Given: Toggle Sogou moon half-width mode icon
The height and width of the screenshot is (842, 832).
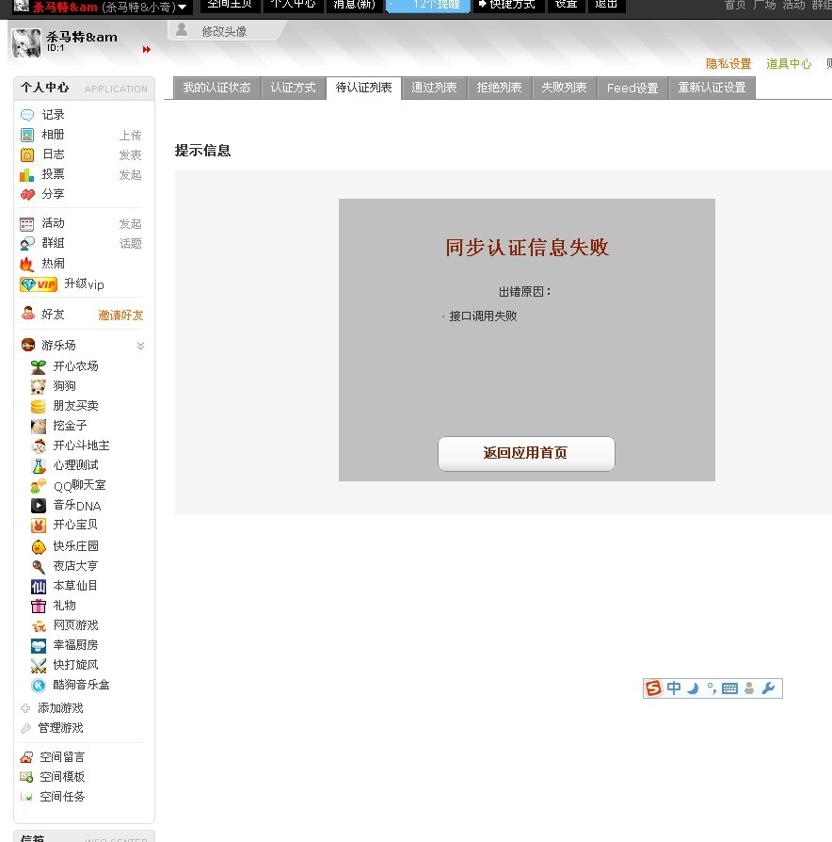Looking at the screenshot, I should pyautogui.click(x=693, y=688).
